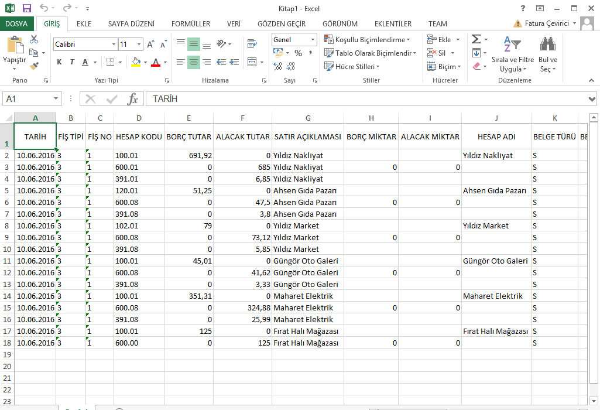Click the Sil delete cells button
The height and width of the screenshot is (410, 600).
[441, 53]
